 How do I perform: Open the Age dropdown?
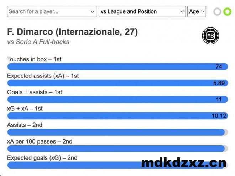[197, 11]
